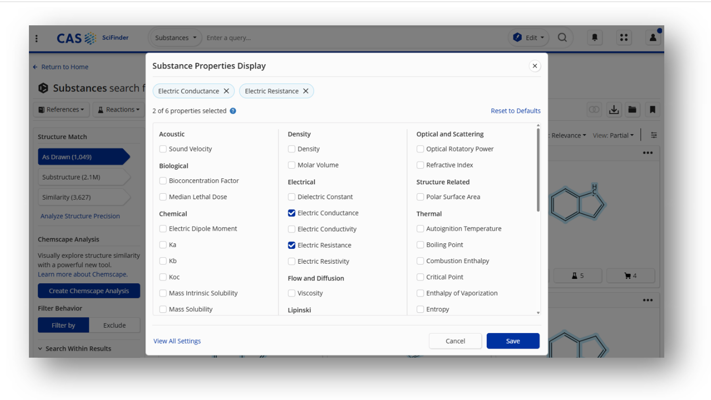This screenshot has height=400, width=711.
Task: Open the Reactions dropdown
Action: point(118,110)
